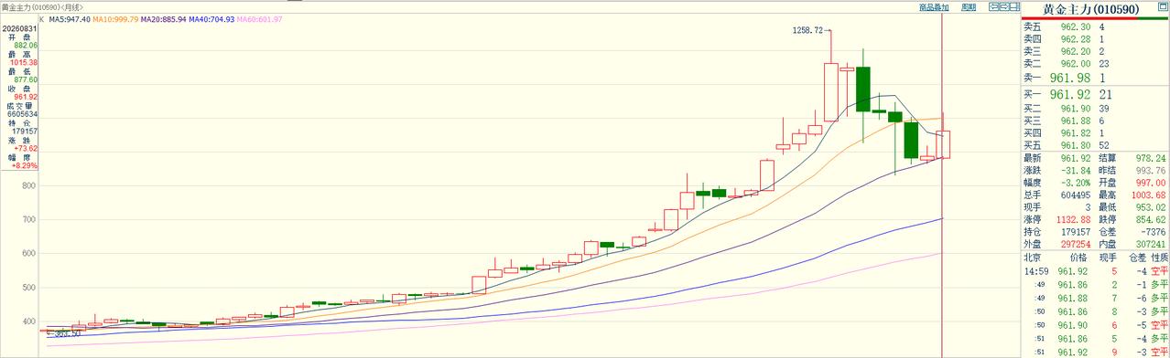This screenshot has height=358, width=1170.
Task: Click the 卖三 962.20 order row
Action: [1096, 51]
